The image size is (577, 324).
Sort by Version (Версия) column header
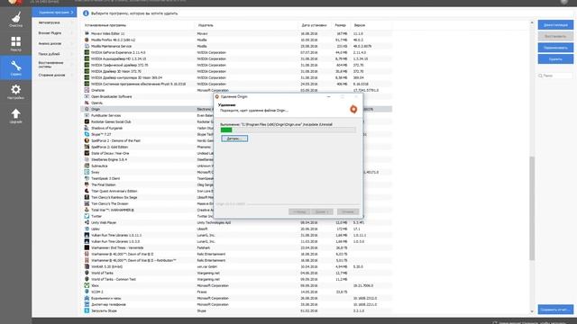[360, 25]
